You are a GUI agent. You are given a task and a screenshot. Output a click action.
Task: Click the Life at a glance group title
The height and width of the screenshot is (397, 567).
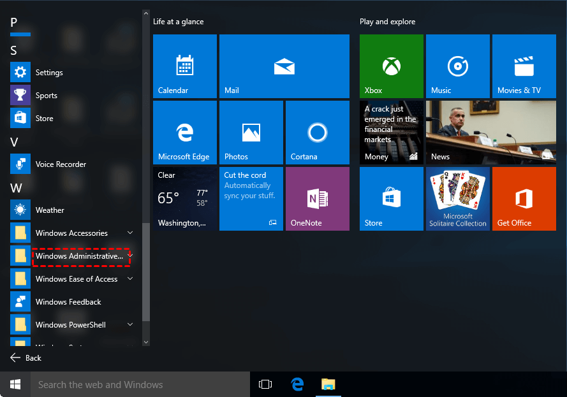pyautogui.click(x=179, y=22)
